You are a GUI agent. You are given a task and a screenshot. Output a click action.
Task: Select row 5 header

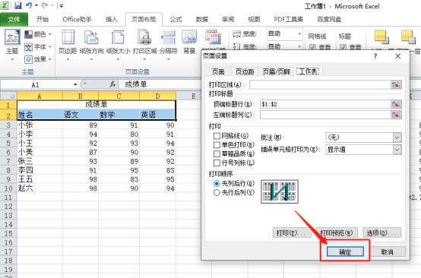[x=8, y=144]
